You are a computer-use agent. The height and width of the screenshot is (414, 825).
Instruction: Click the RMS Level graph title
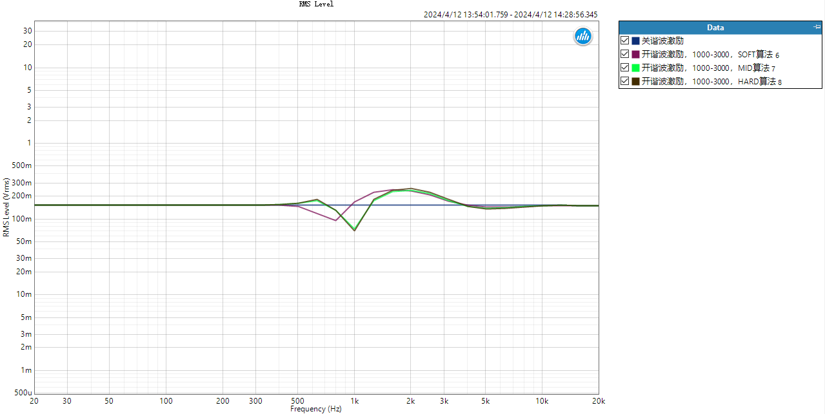[316, 4]
